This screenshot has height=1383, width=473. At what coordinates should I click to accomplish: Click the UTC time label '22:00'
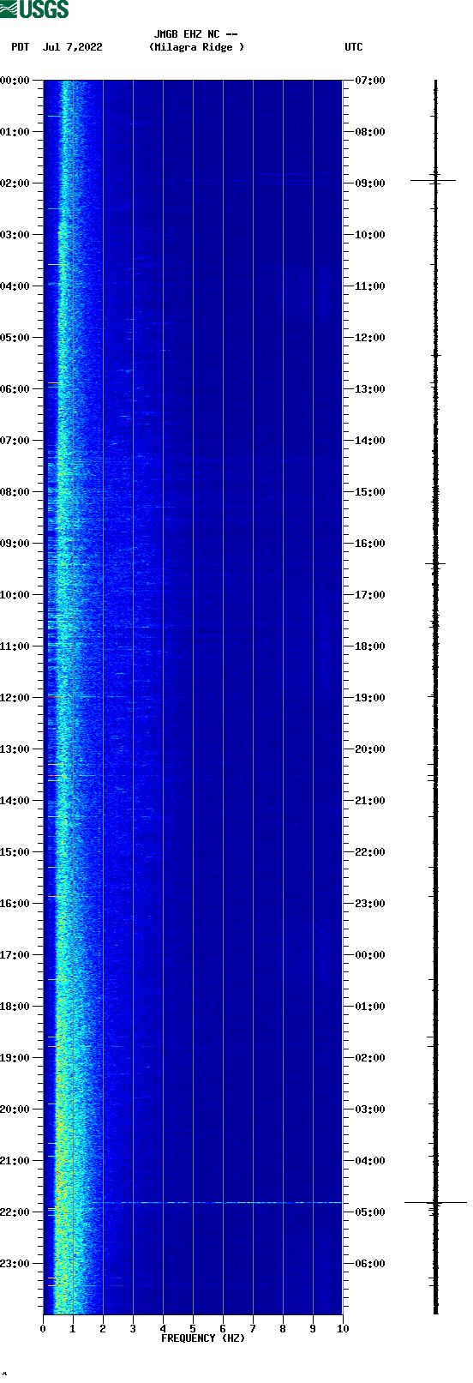pyautogui.click(x=370, y=852)
